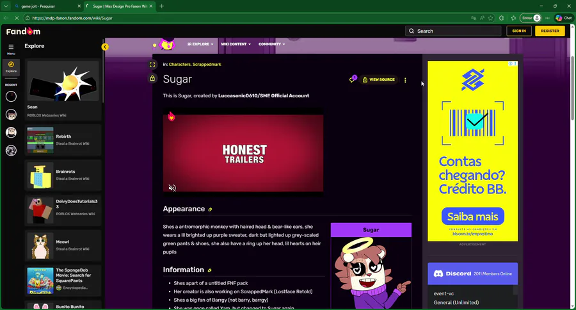Open The SpongeBob Movie card
Screen dimensions: 576x310
click(63, 281)
